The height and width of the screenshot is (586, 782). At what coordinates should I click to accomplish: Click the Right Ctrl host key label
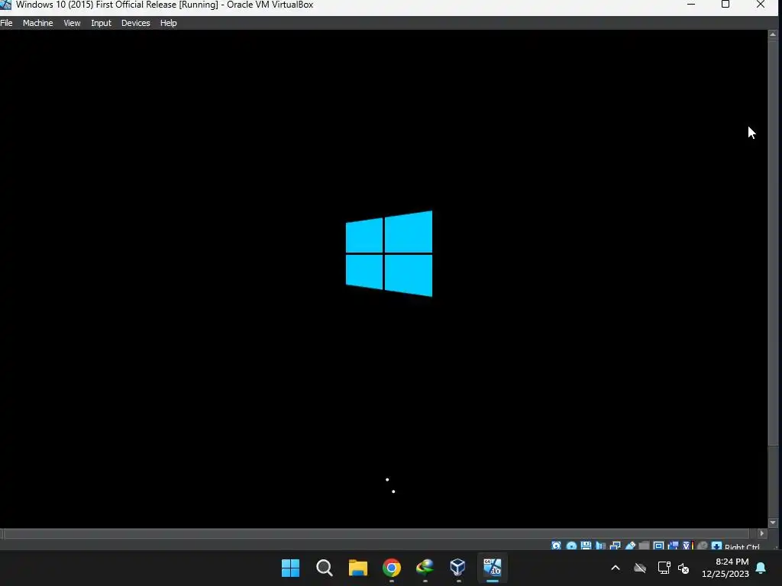click(742, 546)
